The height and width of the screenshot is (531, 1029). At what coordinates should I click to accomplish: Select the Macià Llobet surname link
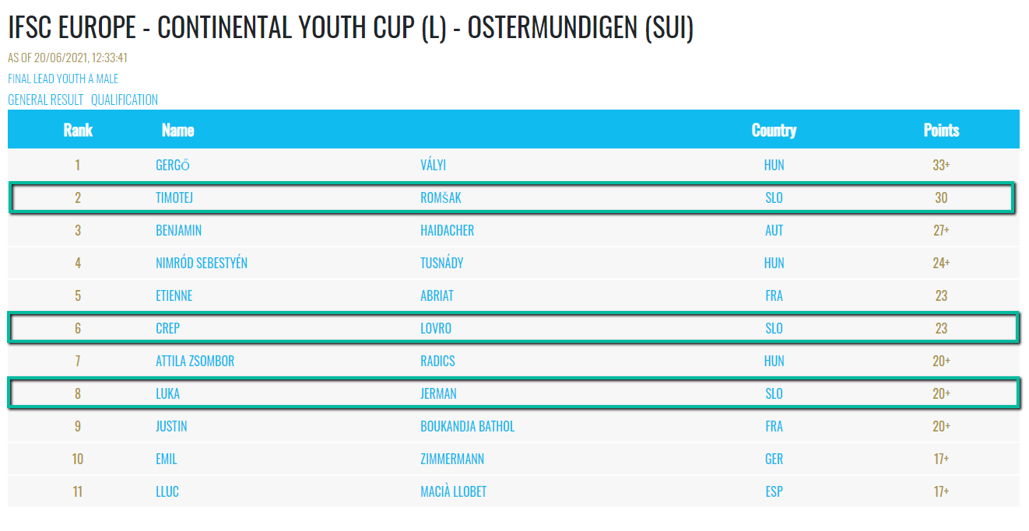(x=453, y=491)
